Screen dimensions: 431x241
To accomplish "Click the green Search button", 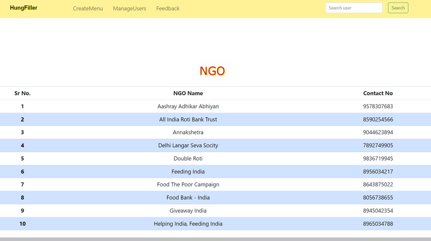I will point(398,7).
